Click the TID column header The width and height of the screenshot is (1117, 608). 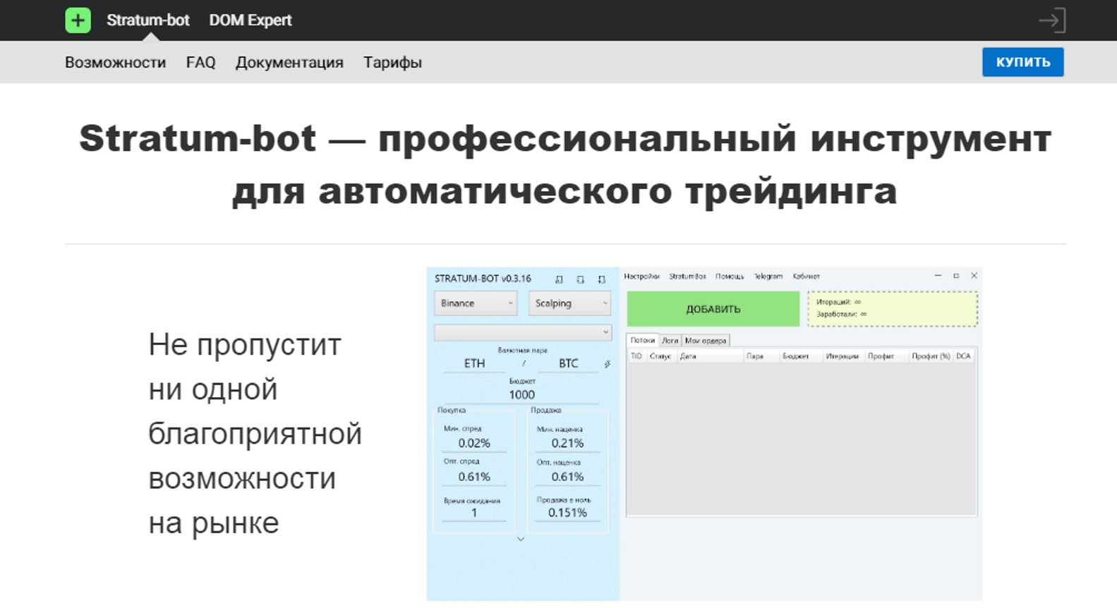coord(636,356)
